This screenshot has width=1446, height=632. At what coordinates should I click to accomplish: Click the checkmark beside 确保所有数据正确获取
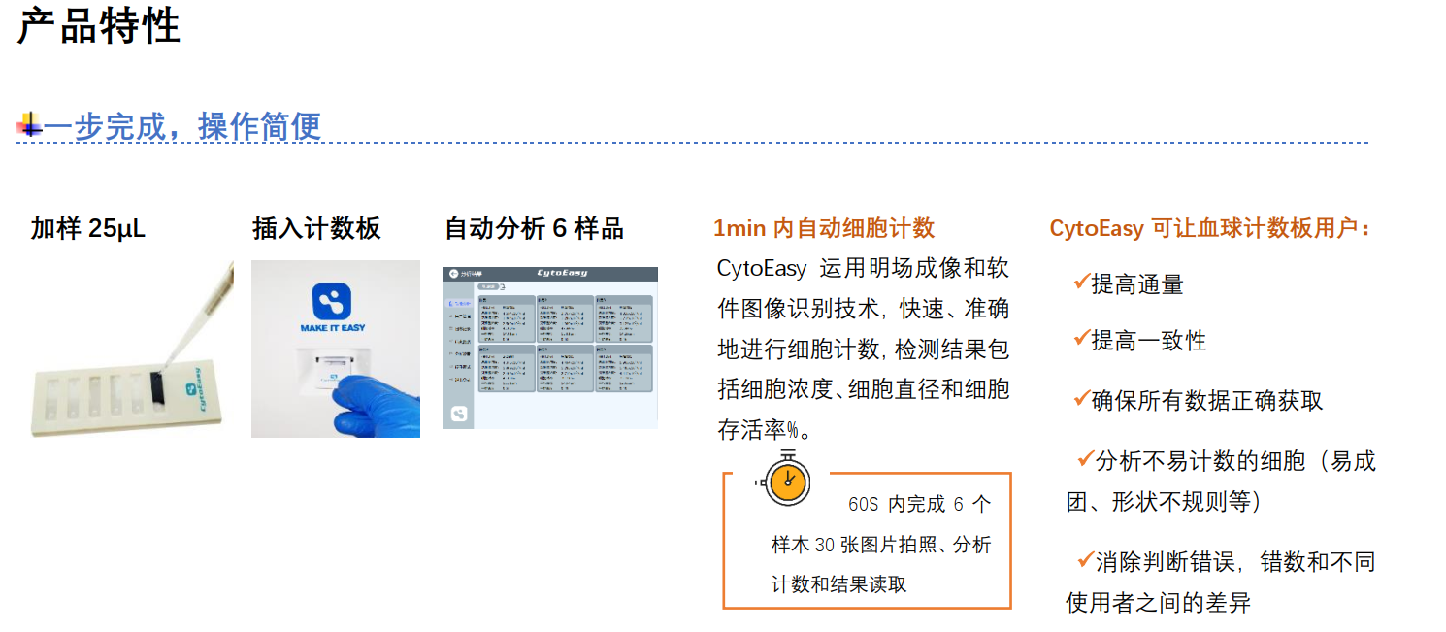click(1081, 399)
